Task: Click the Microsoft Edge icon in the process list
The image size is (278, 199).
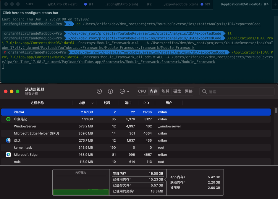Action: 8,154
